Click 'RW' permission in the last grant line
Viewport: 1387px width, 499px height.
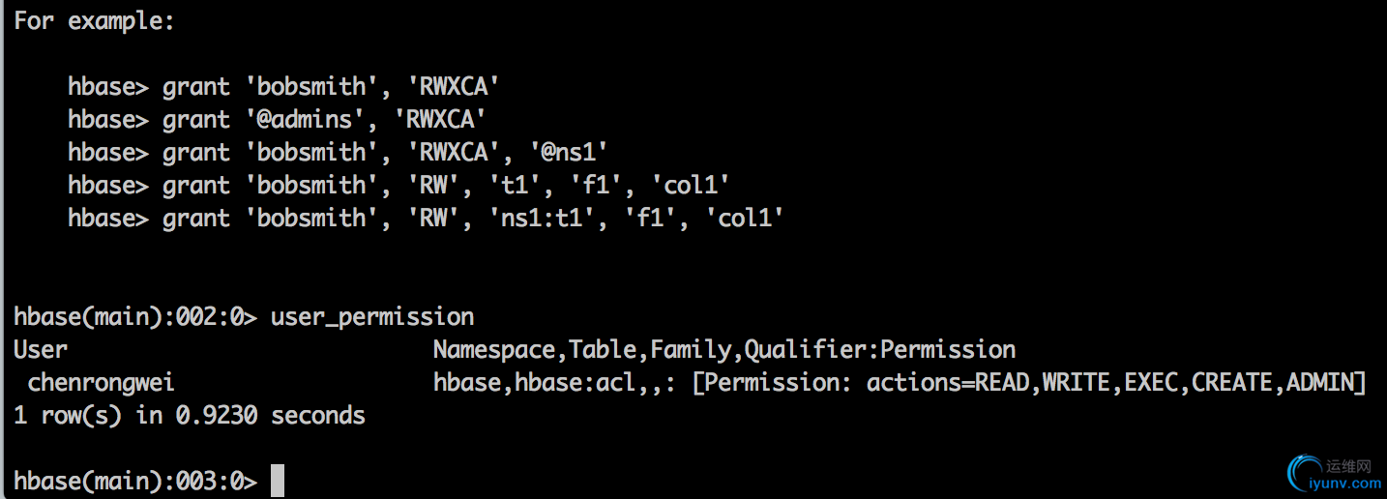pos(433,219)
